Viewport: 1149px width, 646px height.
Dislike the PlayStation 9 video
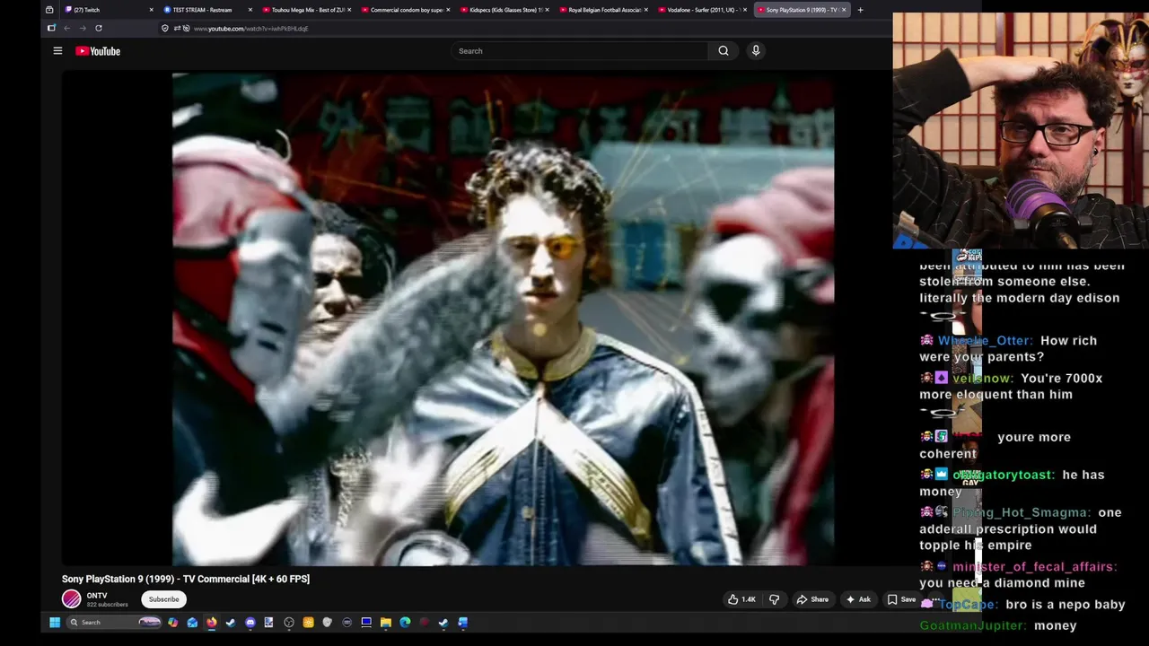click(774, 599)
